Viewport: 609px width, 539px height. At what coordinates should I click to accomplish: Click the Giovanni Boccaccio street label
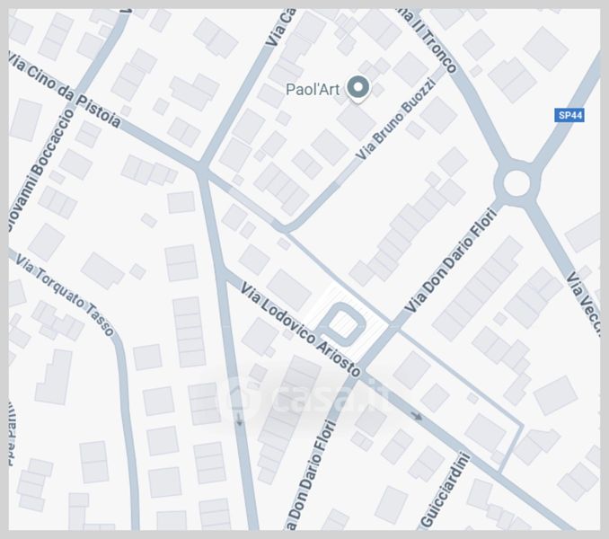40,171
